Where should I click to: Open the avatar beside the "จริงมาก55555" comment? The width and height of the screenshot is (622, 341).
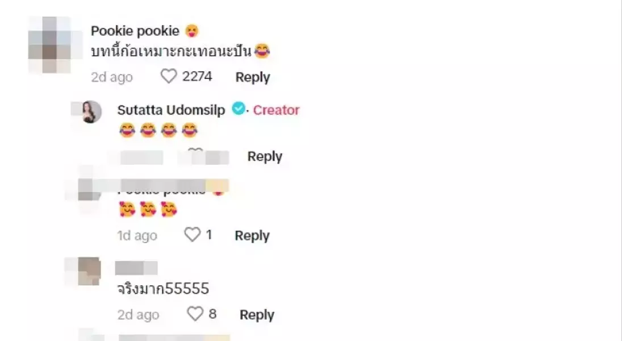click(x=89, y=271)
